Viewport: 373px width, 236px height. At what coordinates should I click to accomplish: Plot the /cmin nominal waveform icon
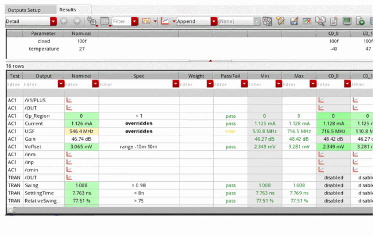click(69, 169)
